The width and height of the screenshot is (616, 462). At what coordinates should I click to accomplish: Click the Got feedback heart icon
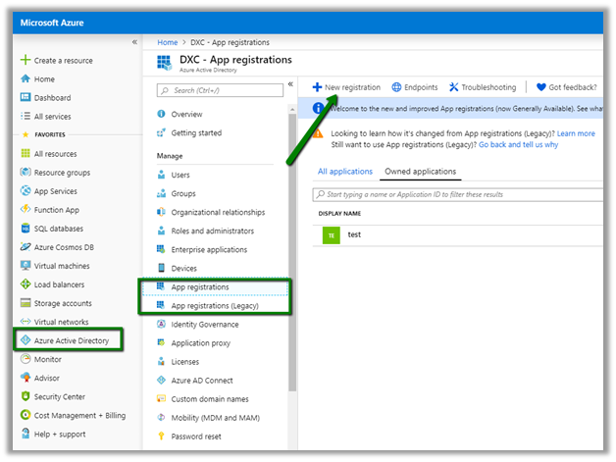click(540, 87)
